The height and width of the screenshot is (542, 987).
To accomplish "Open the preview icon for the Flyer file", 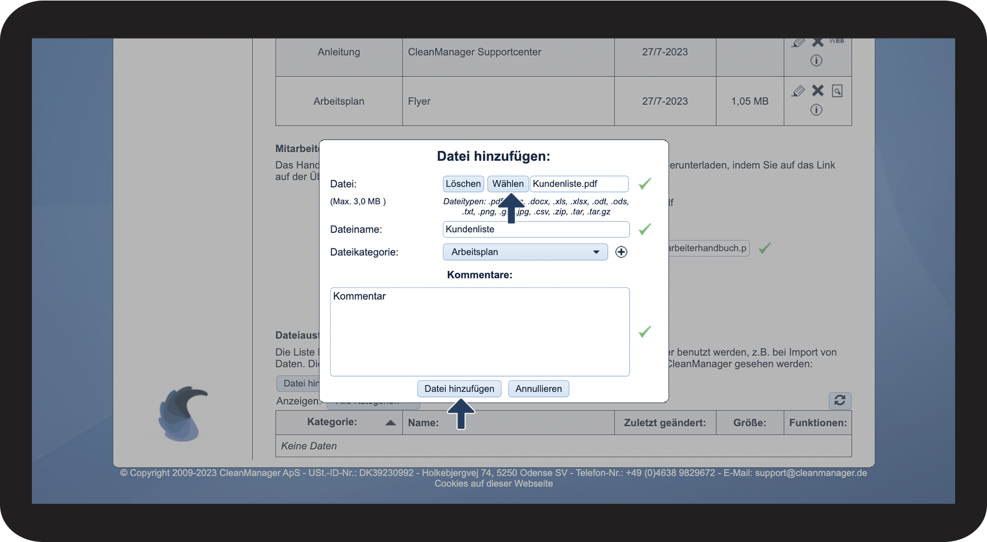I will [x=837, y=91].
